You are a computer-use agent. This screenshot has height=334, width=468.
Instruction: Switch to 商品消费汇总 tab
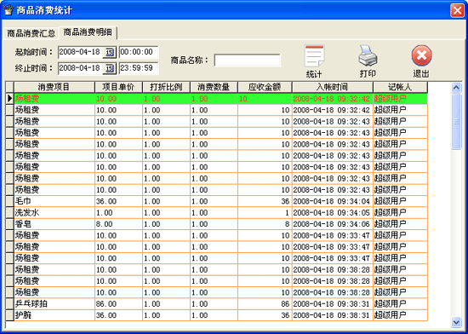coord(31,33)
